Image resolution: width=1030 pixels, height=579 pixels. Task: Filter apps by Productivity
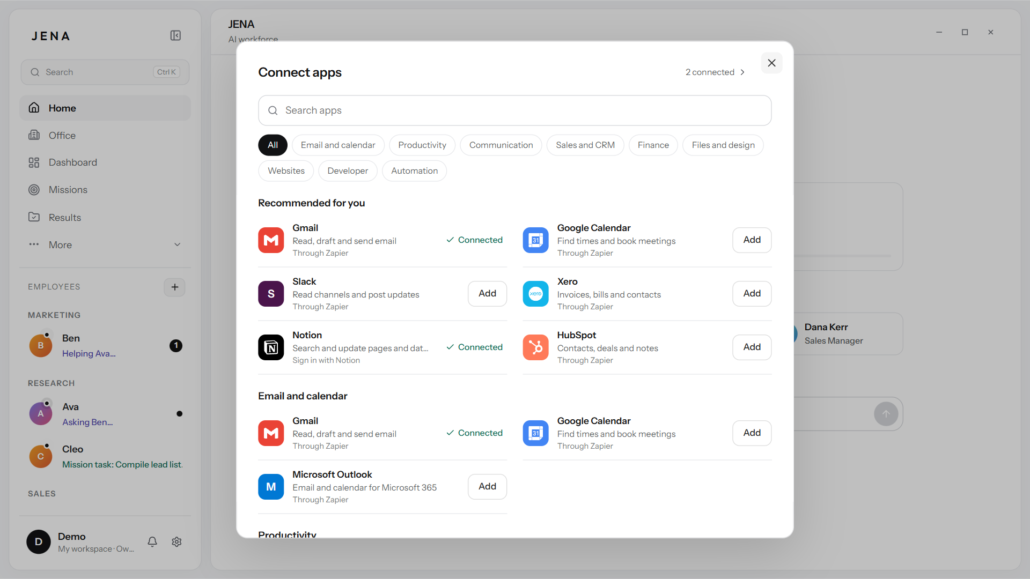tap(422, 145)
